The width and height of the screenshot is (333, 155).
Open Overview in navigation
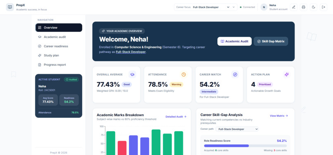pos(59,28)
